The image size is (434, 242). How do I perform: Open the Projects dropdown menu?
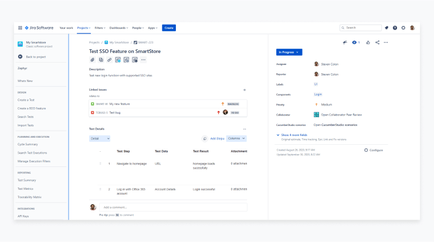pyautogui.click(x=84, y=28)
